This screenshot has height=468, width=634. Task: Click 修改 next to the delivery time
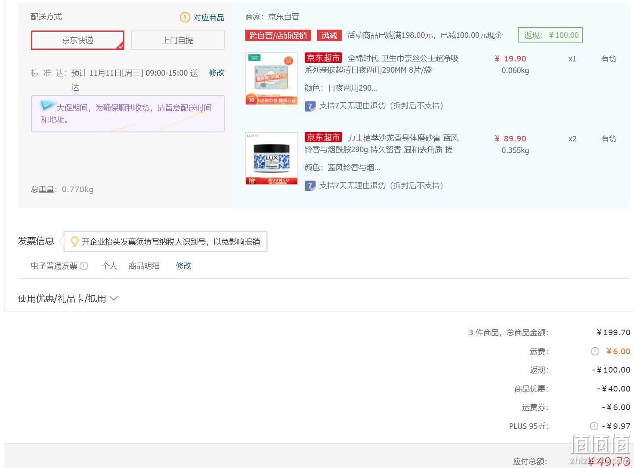tap(216, 73)
